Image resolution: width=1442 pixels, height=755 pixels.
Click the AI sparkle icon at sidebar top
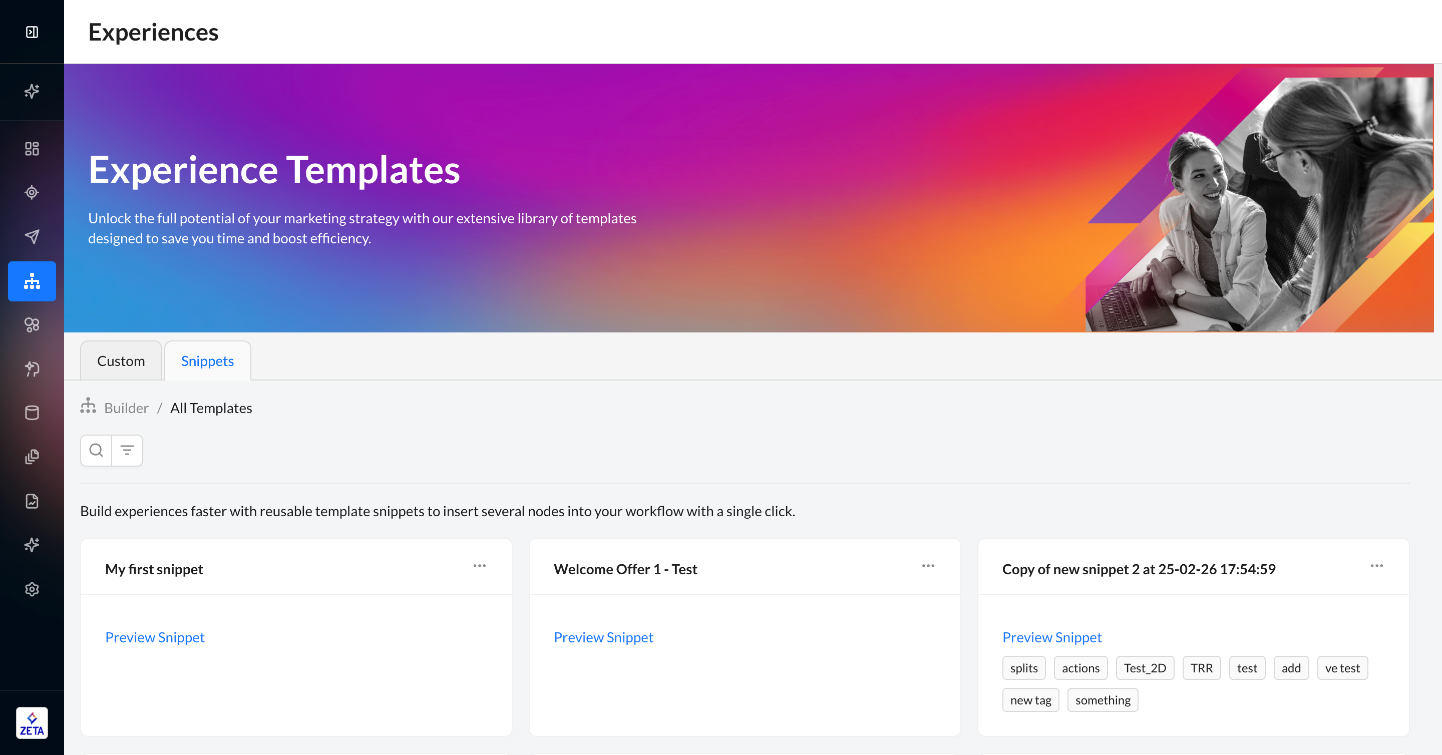click(32, 91)
